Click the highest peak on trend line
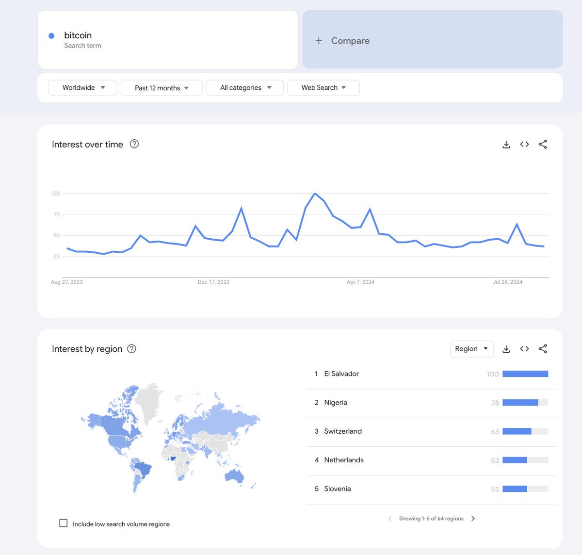This screenshot has width=582, height=555. click(315, 194)
